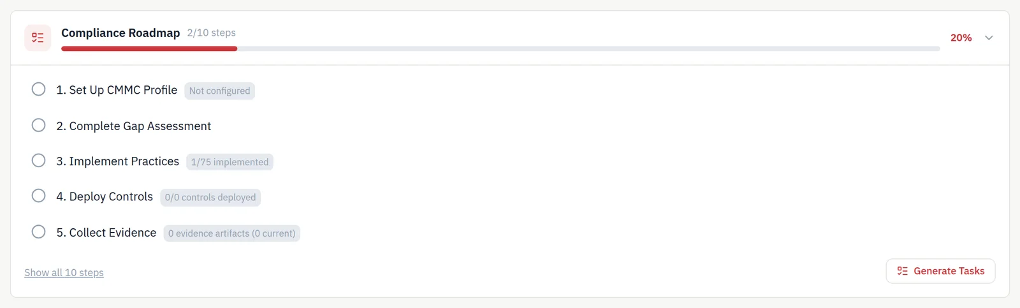Click the 0 evidence artifacts badge
Image resolution: width=1020 pixels, height=308 pixels.
coord(232,233)
